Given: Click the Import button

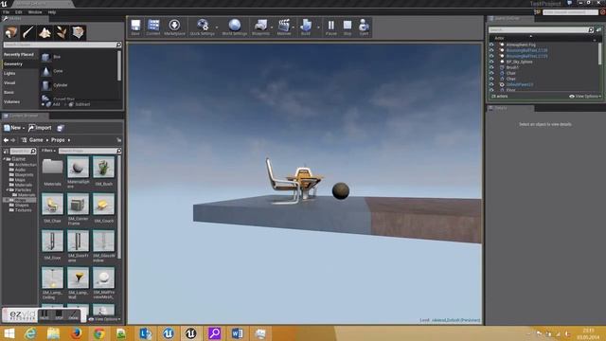Looking at the screenshot, I should [40, 128].
